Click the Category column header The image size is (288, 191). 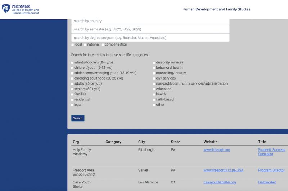click(x=113, y=142)
